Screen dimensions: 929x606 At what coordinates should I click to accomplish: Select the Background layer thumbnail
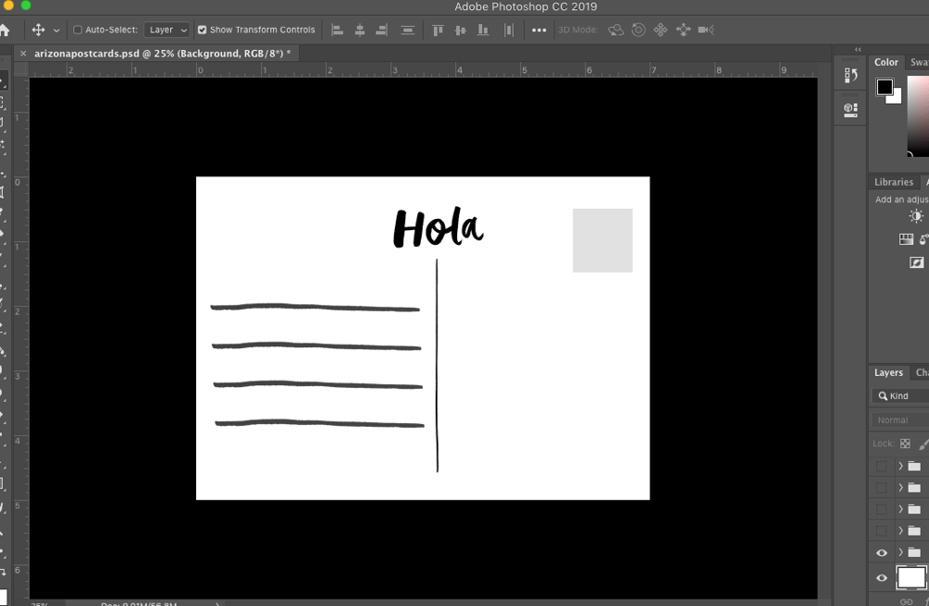911,577
